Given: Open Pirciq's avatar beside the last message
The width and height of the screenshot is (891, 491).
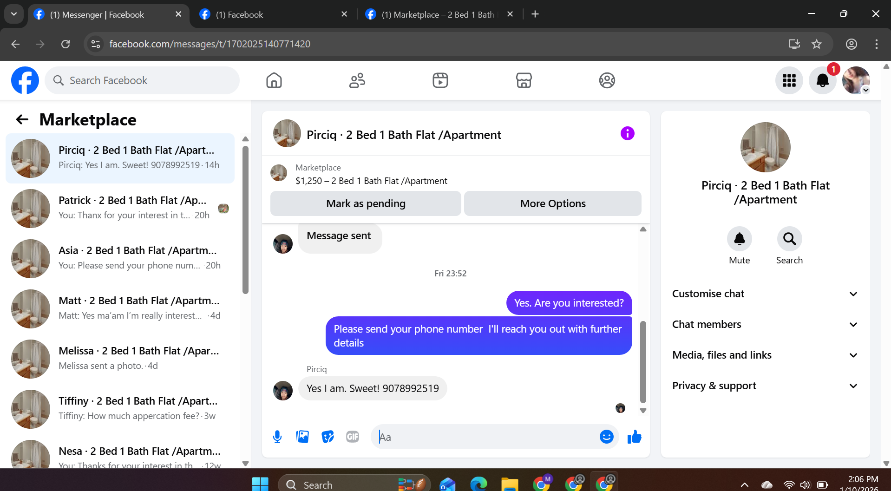Looking at the screenshot, I should tap(283, 391).
